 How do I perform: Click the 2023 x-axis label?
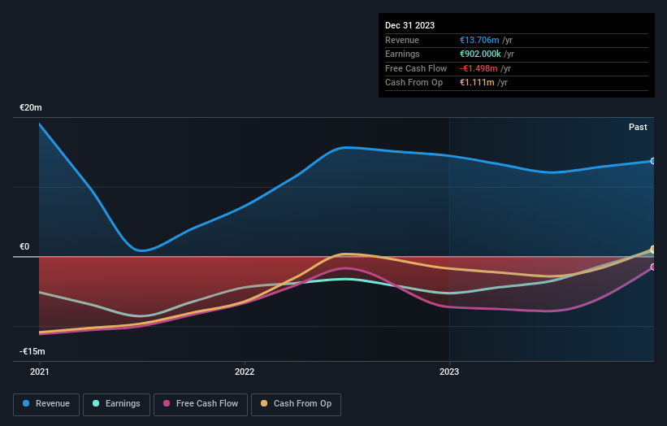[x=449, y=372]
